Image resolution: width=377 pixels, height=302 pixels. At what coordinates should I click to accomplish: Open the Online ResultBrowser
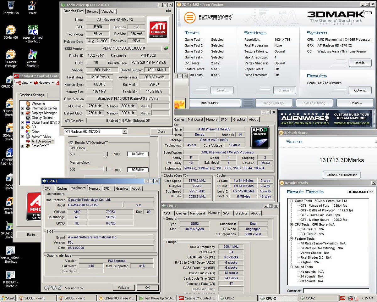pos(341,175)
